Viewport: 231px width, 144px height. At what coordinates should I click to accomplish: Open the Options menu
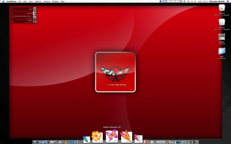pyautogui.click(x=38, y=1)
